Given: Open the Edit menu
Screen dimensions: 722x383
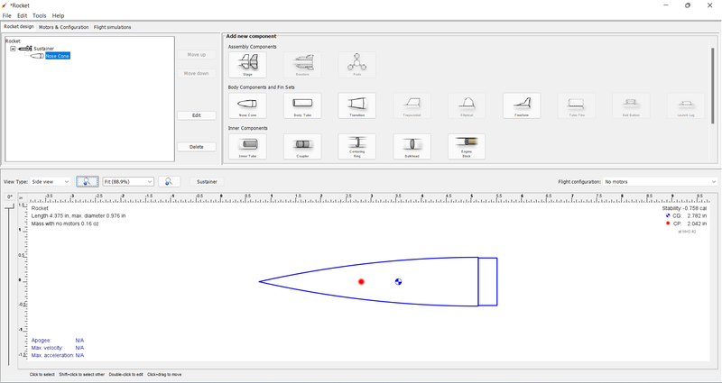Looking at the screenshot, I should pos(22,15).
